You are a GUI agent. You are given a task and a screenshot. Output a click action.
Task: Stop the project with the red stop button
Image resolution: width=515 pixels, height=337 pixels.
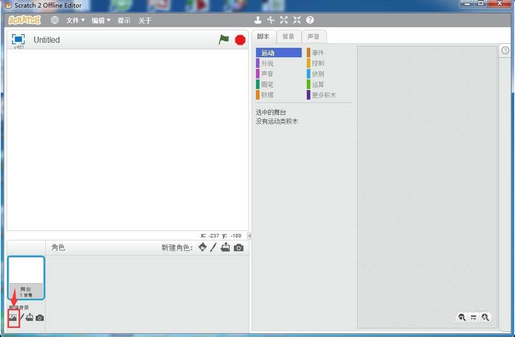pyautogui.click(x=239, y=39)
